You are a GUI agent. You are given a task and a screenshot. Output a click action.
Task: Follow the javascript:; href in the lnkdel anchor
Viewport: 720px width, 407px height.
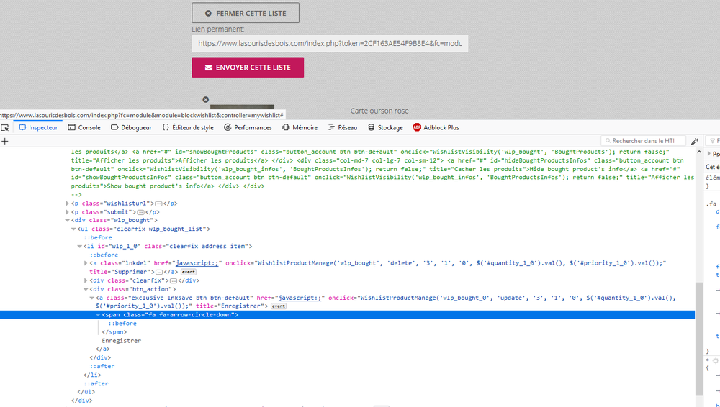click(x=197, y=263)
